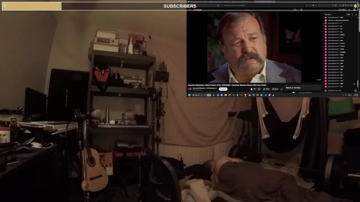Open File Explorer from the taskbar
Image resolution: width=360 pixels, height=202 pixels.
[226, 95]
